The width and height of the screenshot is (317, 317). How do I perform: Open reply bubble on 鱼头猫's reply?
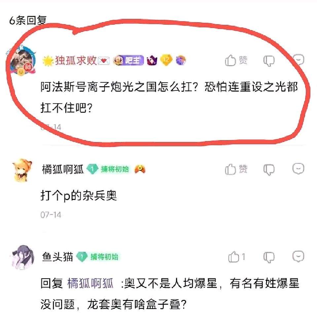coord(299,256)
